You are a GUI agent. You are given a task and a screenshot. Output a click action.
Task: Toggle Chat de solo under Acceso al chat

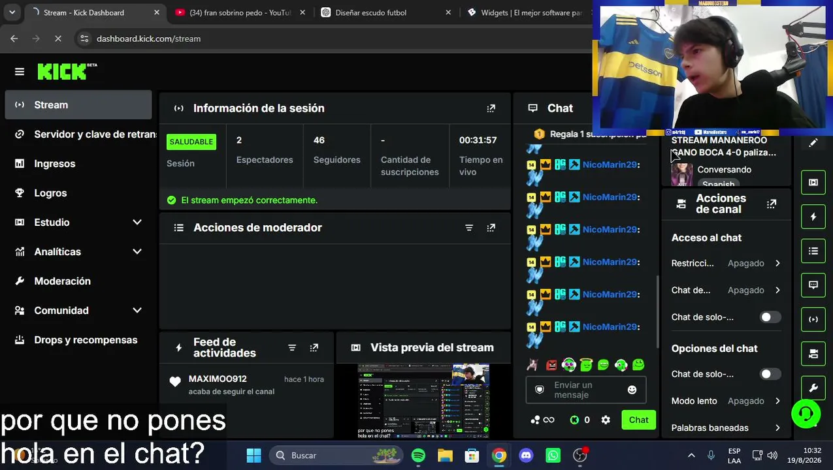770,317
